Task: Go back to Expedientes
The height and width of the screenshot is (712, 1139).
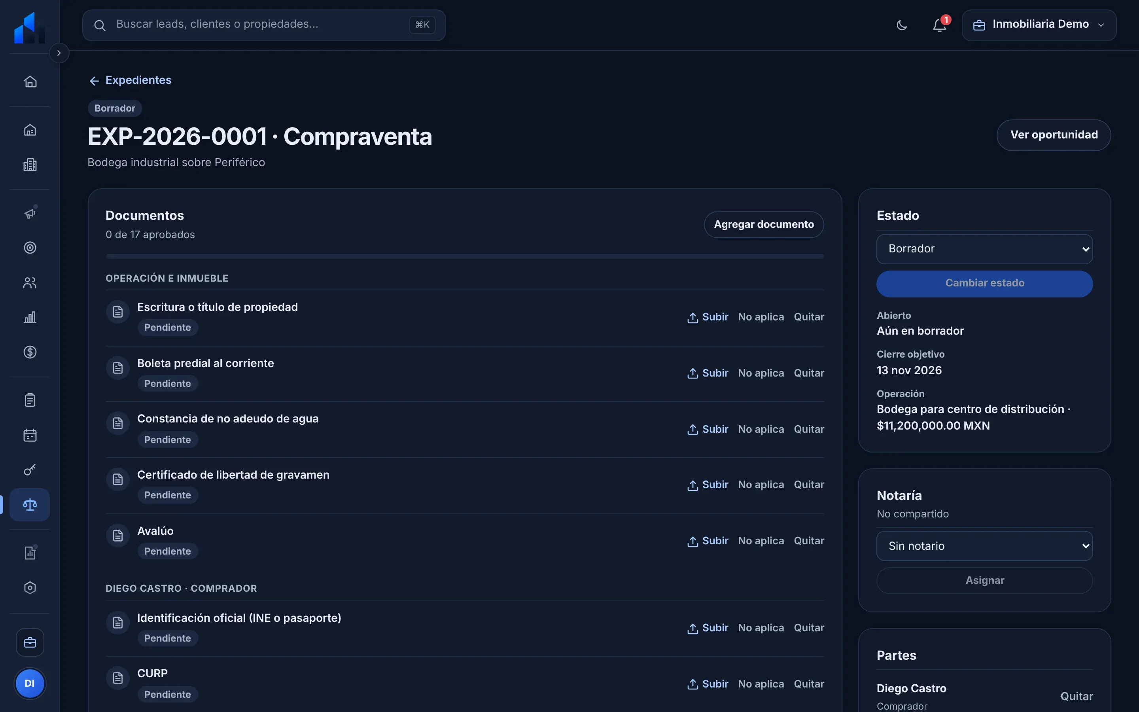Action: tap(131, 81)
